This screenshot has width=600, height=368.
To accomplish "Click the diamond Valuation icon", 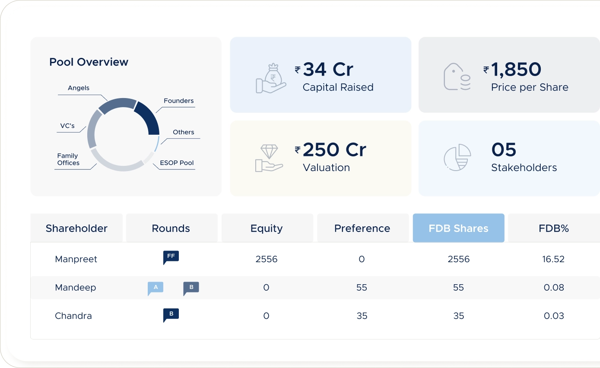I will pyautogui.click(x=269, y=158).
